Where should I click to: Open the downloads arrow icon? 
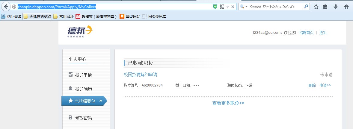[336, 7]
